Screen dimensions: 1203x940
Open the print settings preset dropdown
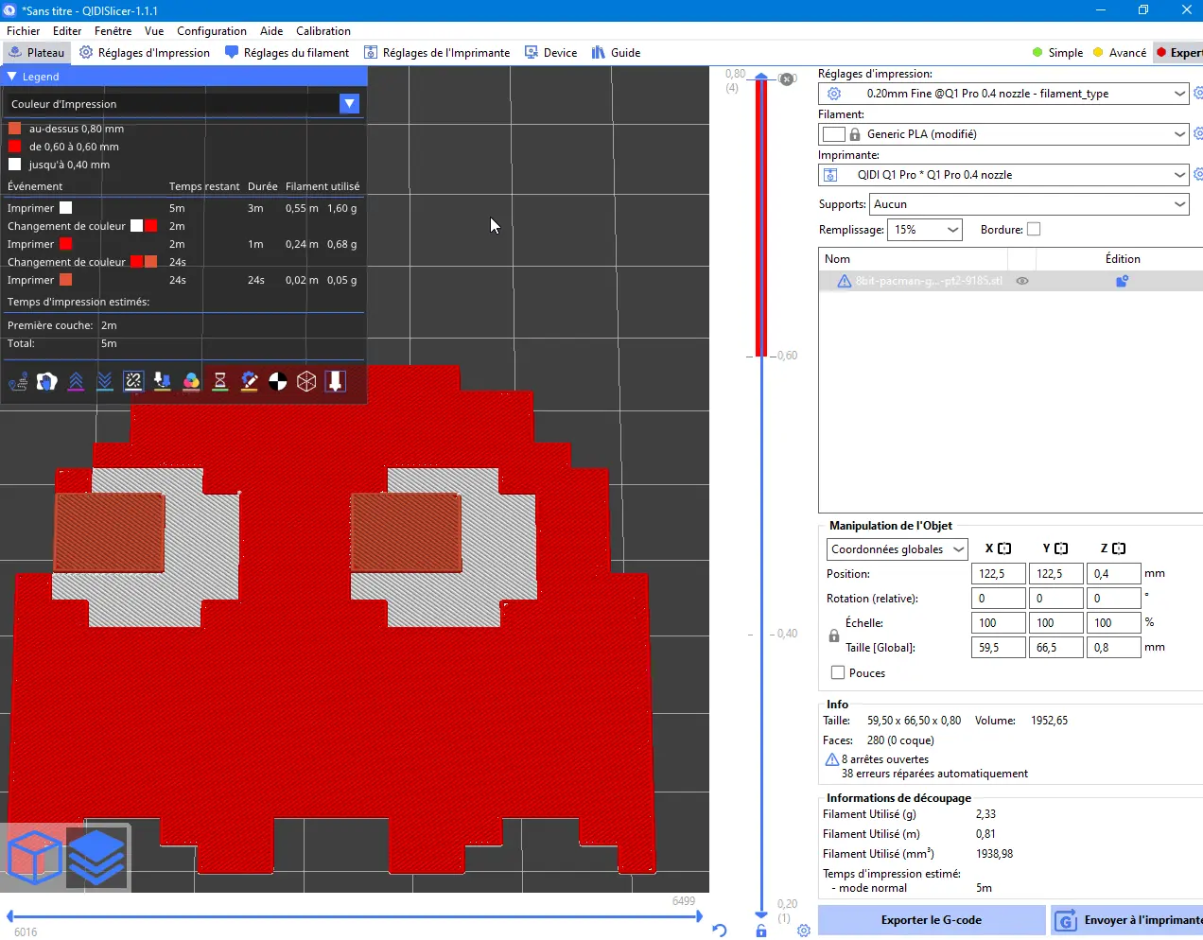tap(1003, 94)
